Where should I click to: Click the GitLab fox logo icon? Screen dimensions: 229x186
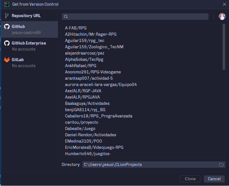(7, 60)
